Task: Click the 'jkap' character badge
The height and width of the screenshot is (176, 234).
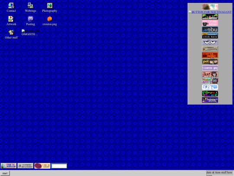Action: [210, 74]
